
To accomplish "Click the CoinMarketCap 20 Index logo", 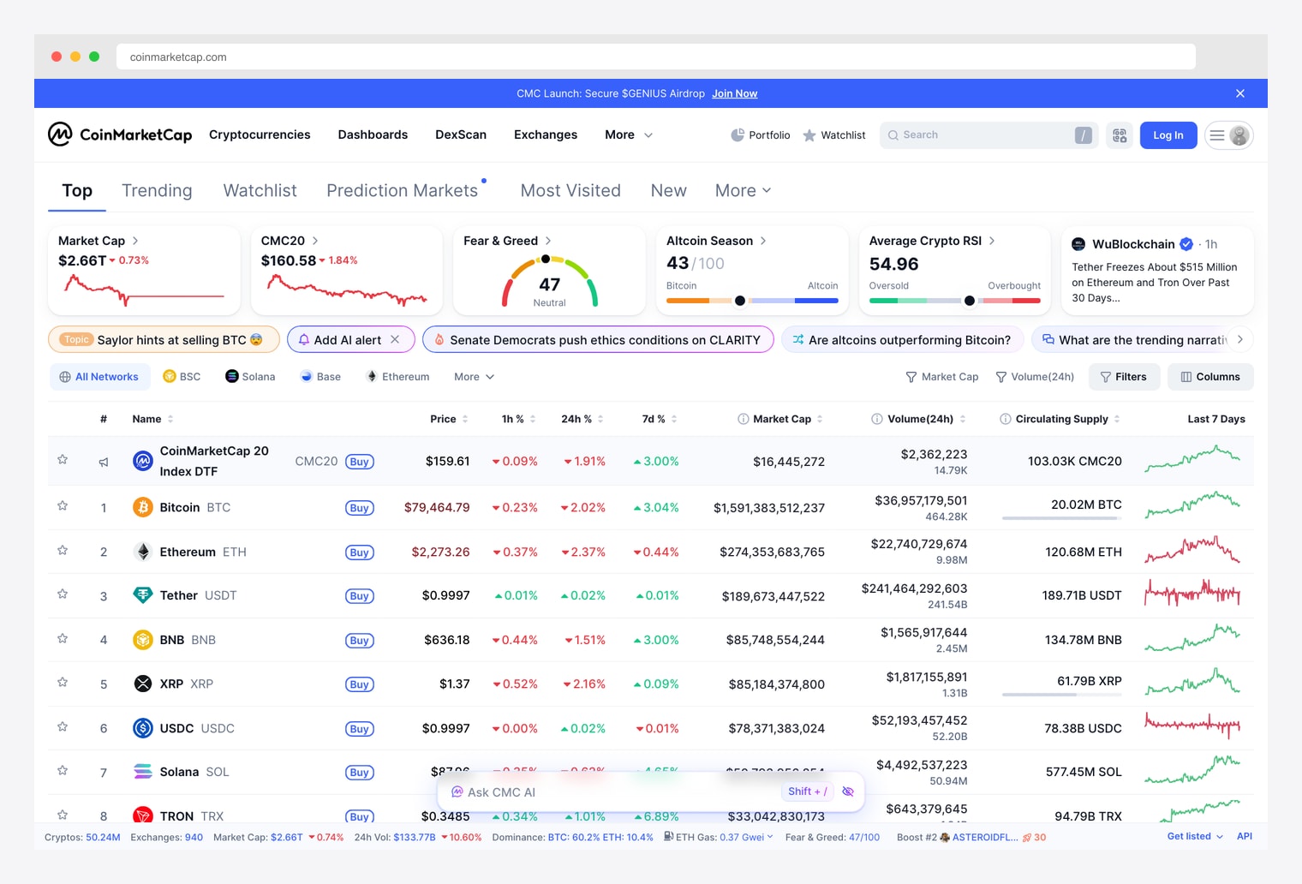I will [143, 461].
